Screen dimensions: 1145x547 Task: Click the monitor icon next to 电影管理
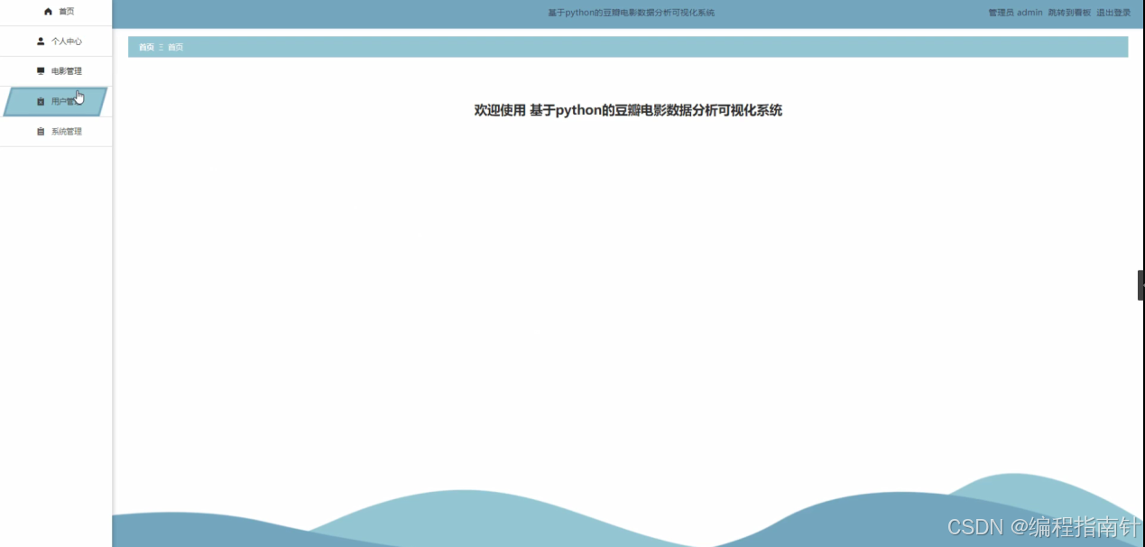(39, 70)
